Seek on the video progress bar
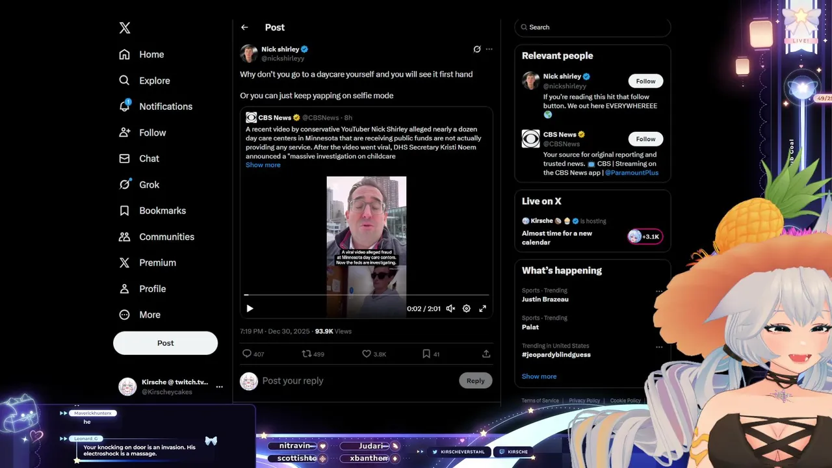The image size is (832, 468). pyautogui.click(x=367, y=295)
